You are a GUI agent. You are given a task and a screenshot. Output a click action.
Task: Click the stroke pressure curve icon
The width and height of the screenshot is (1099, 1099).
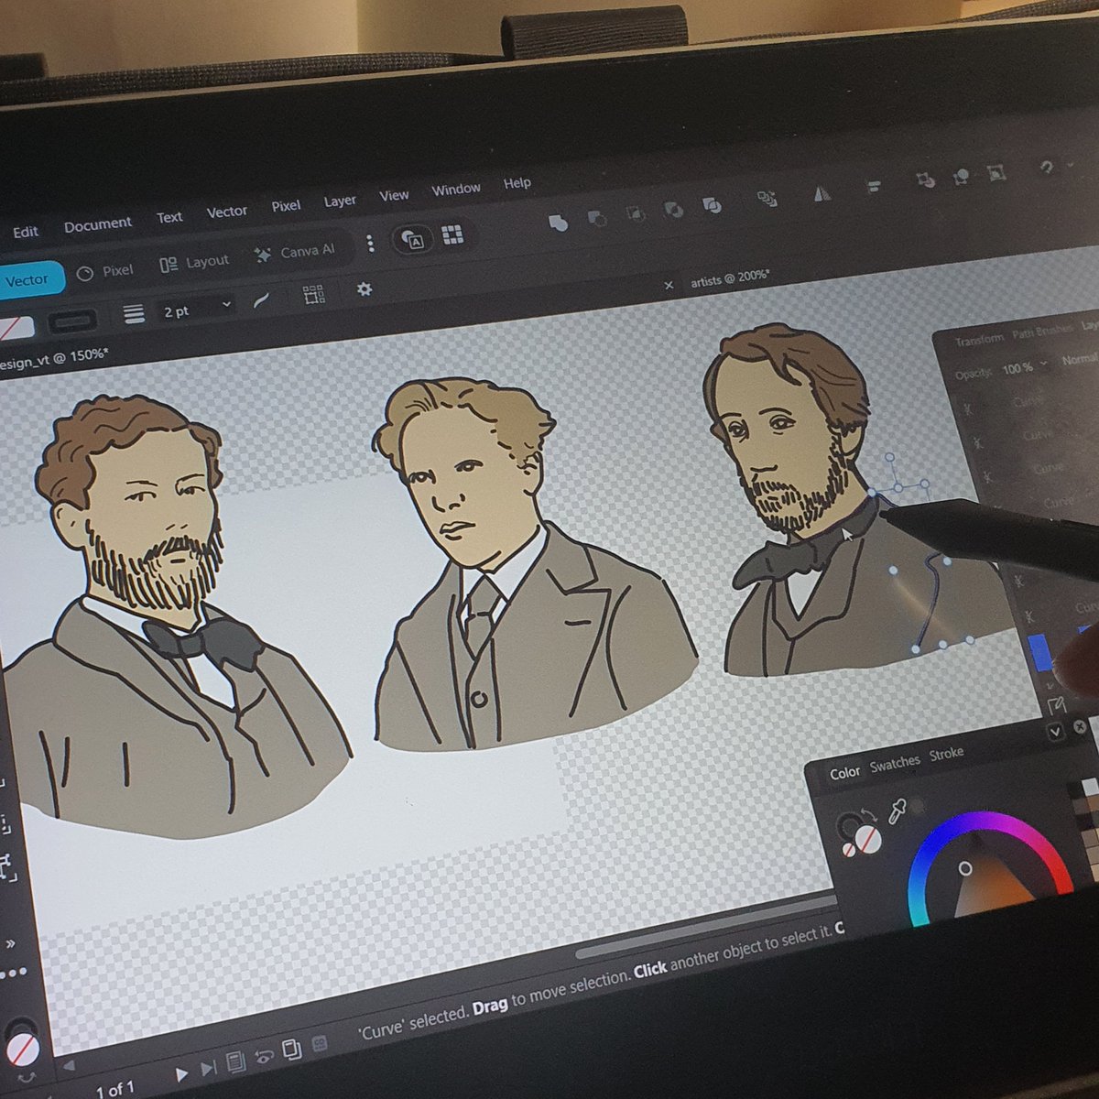coord(261,300)
